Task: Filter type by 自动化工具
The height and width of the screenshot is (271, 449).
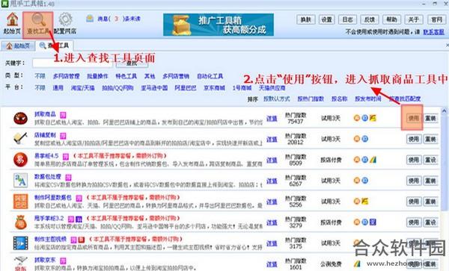Action: [x=210, y=76]
